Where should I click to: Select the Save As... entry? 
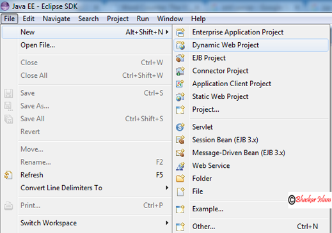(x=87, y=106)
